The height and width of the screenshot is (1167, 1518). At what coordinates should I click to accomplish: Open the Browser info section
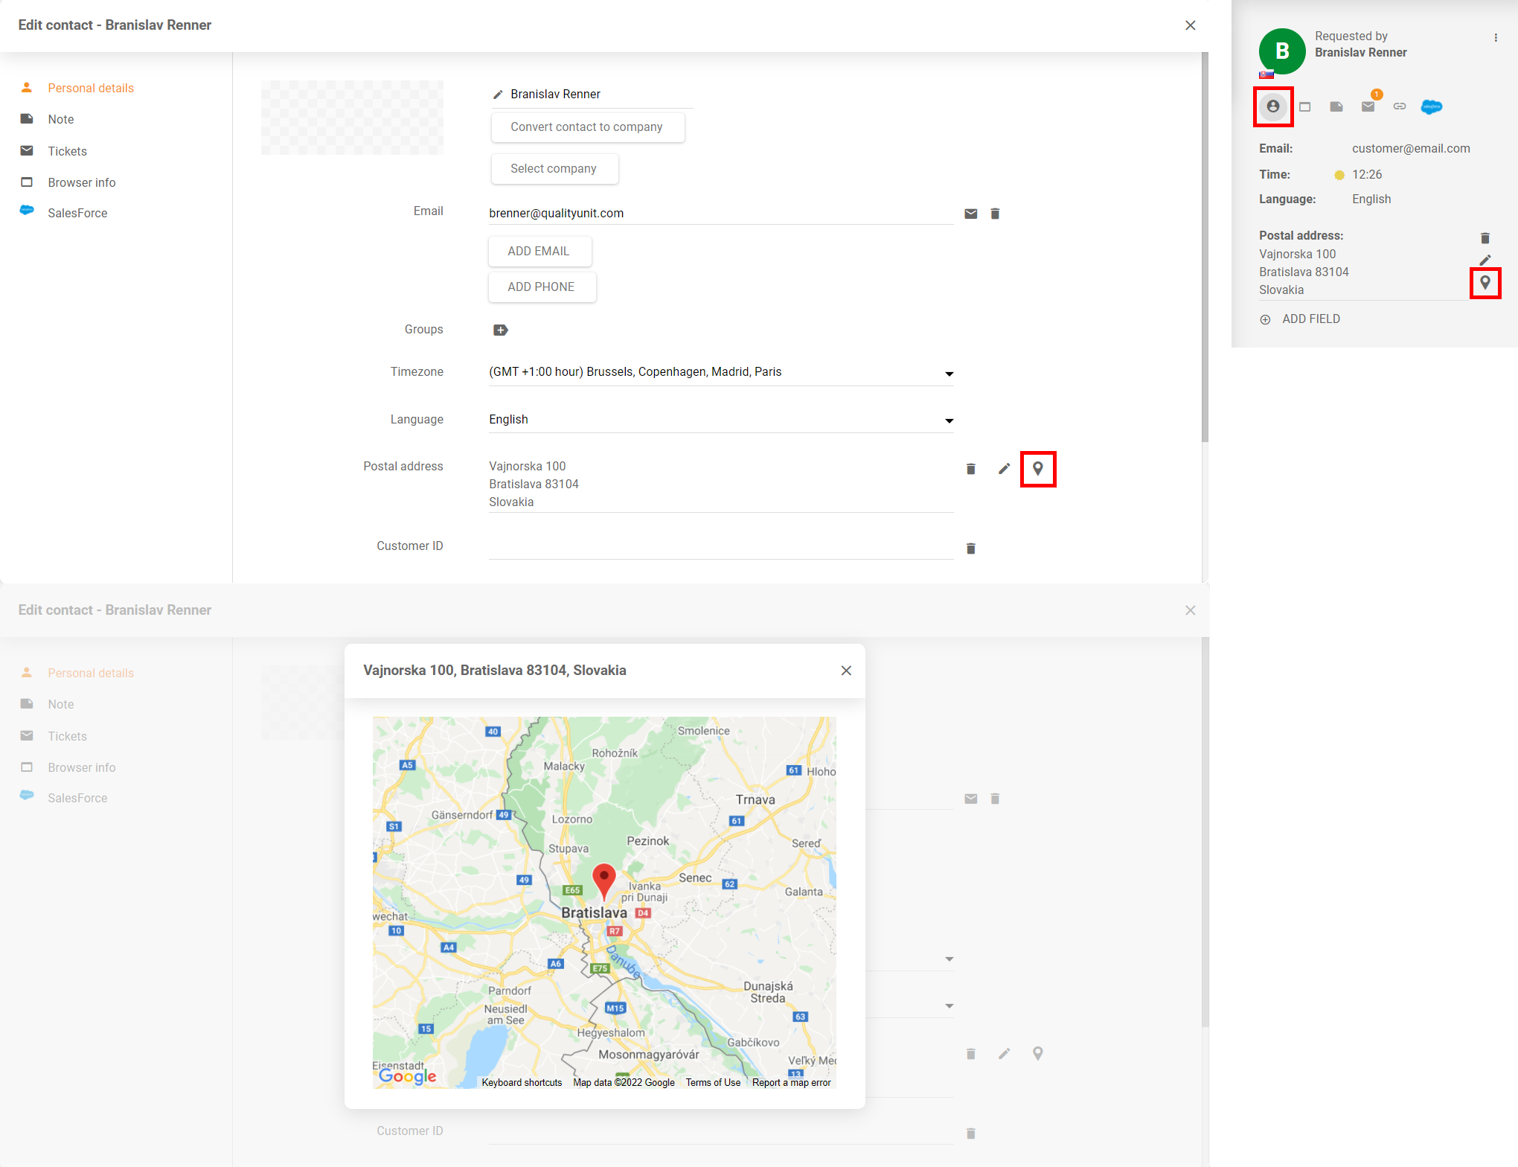82,182
